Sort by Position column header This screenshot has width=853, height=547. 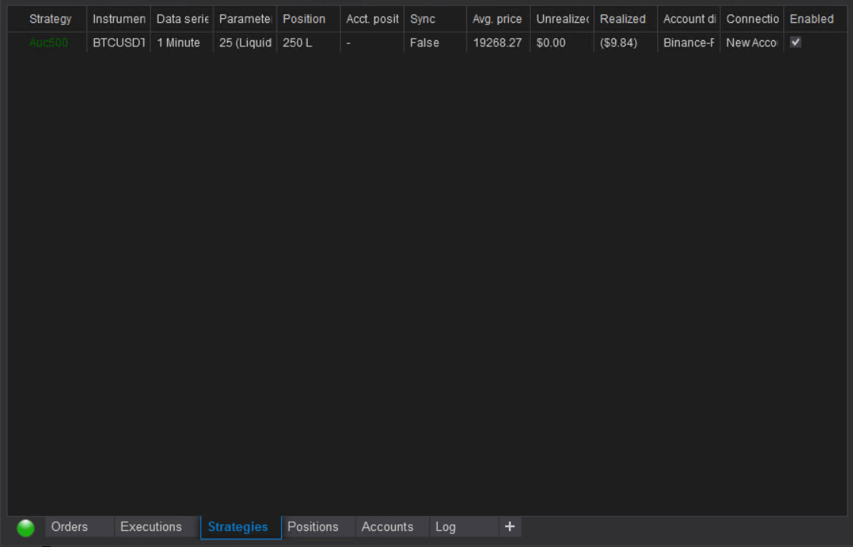pos(308,19)
